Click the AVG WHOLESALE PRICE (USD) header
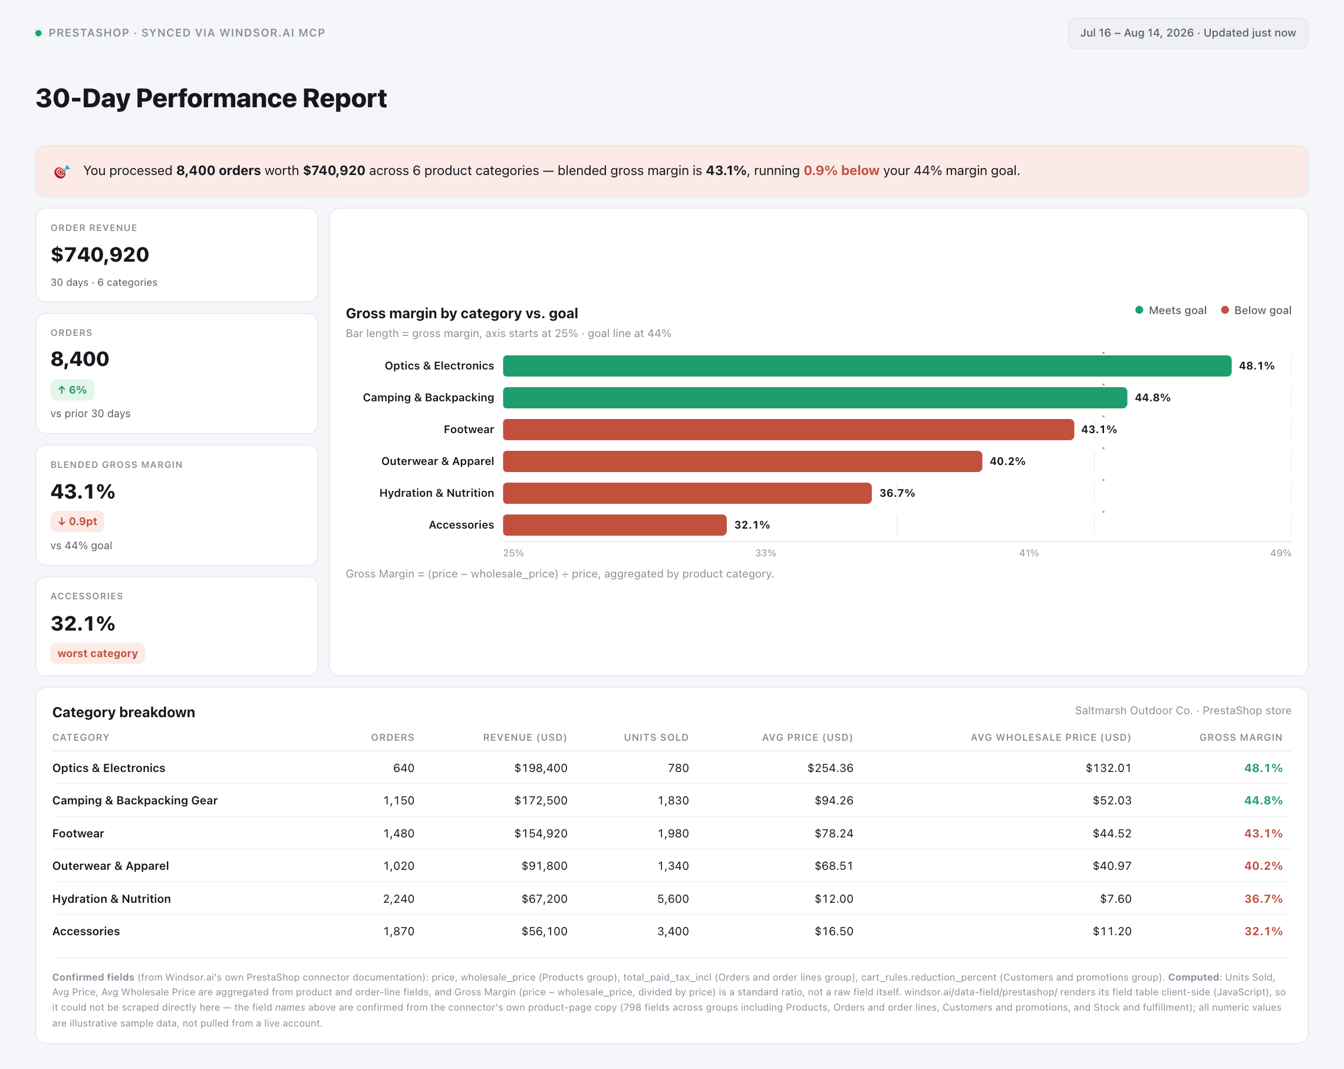Screen dimensions: 1344x1069 [1051, 737]
